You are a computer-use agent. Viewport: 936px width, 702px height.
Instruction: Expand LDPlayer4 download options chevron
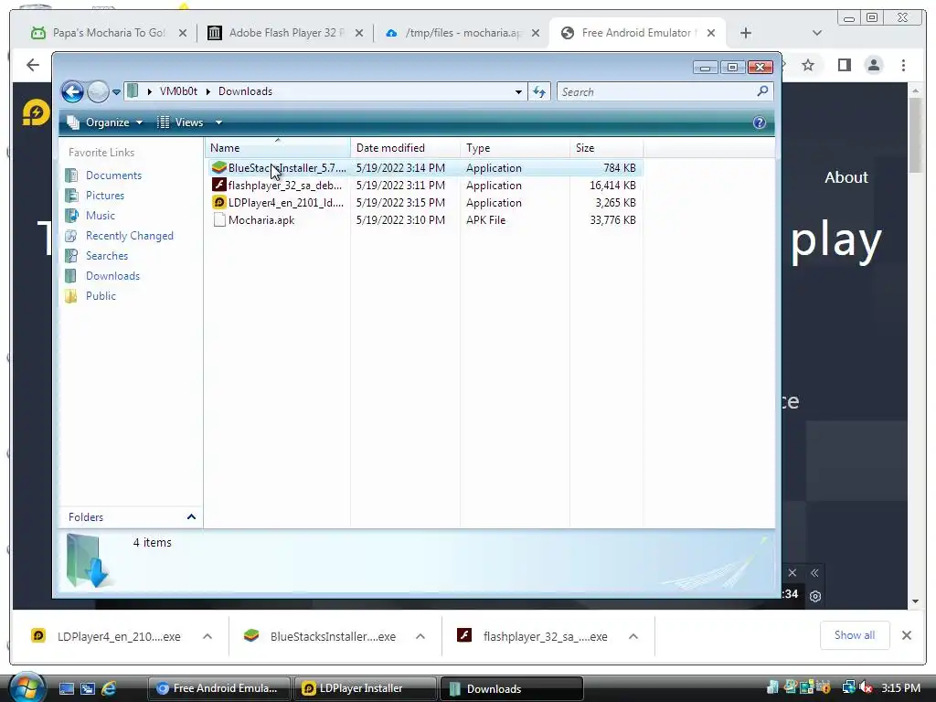click(x=207, y=636)
